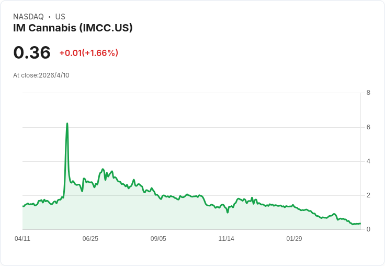Click the US market label
Screen dimensions: 385x266
click(x=60, y=17)
